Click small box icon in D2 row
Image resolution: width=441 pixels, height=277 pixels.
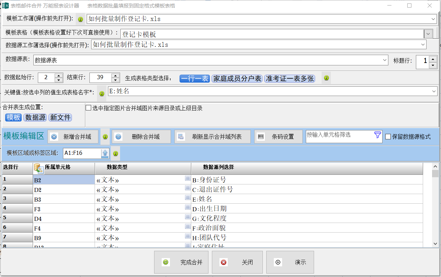187,188
